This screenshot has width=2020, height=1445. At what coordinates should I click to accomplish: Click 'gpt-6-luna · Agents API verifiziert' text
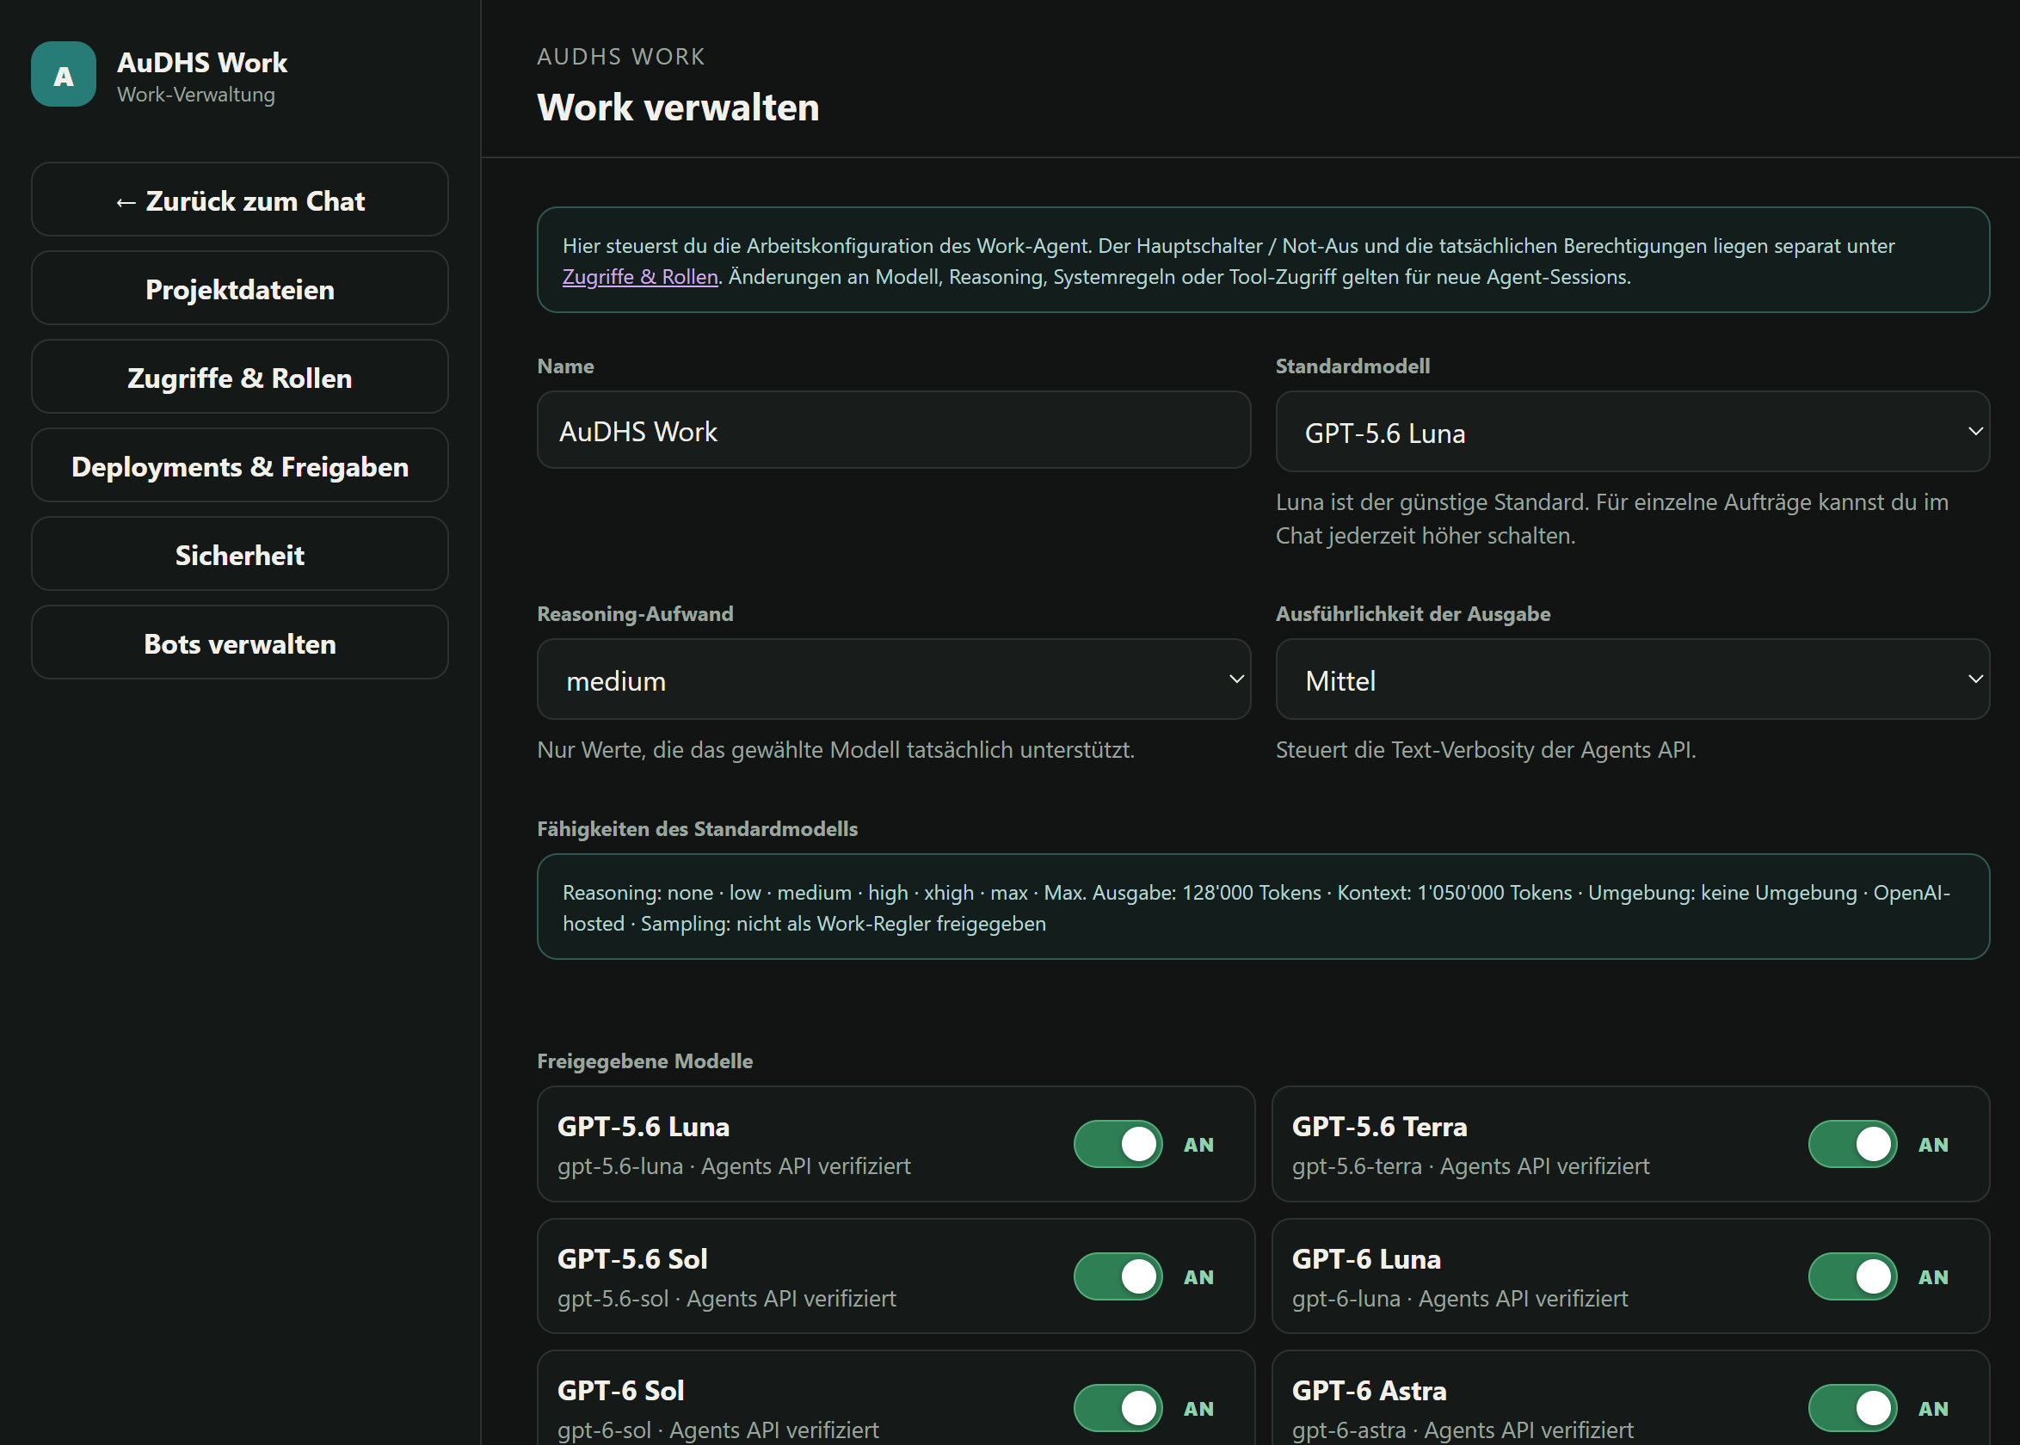coord(1459,1298)
